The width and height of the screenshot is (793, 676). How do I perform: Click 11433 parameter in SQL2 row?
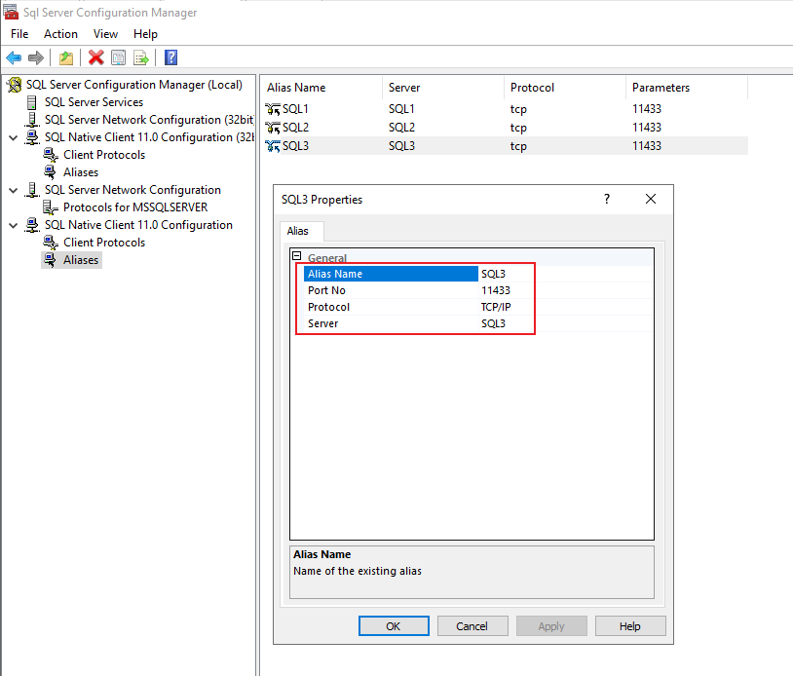tap(647, 128)
